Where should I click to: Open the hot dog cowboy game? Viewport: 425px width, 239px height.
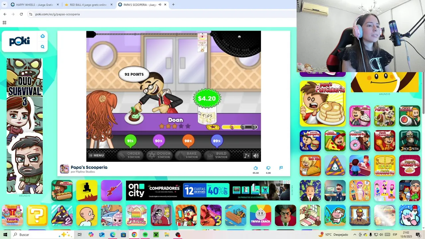point(62,191)
